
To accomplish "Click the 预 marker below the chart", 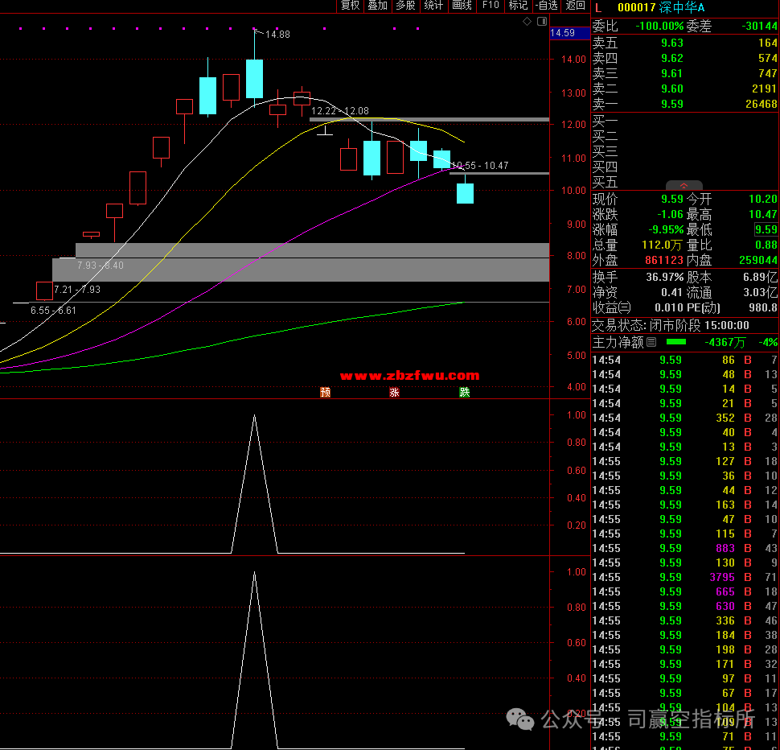I will coord(326,392).
